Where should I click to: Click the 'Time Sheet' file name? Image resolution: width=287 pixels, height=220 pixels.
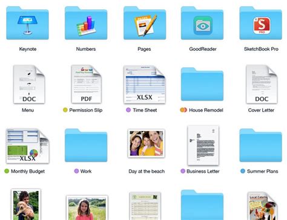coord(145,110)
